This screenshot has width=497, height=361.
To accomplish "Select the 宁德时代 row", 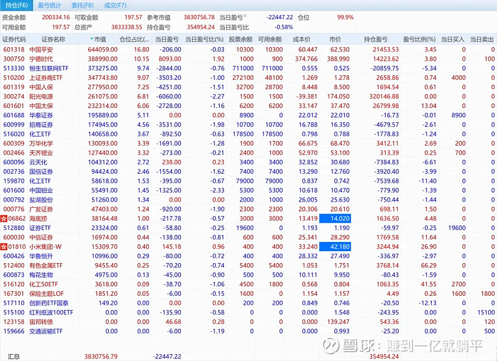I will click(x=248, y=59).
